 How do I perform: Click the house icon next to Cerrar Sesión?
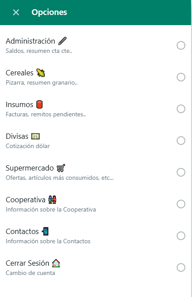tap(56, 263)
